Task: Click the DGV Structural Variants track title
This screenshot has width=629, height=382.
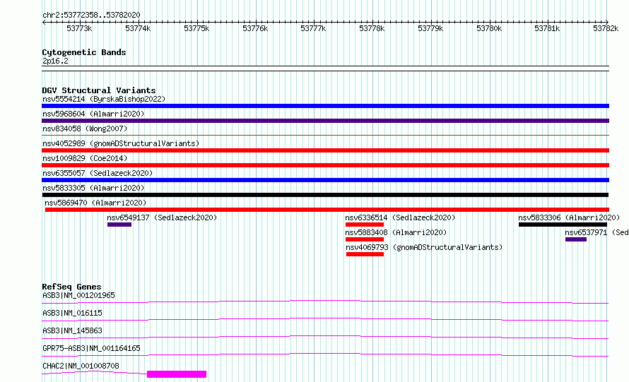Action: (99, 90)
